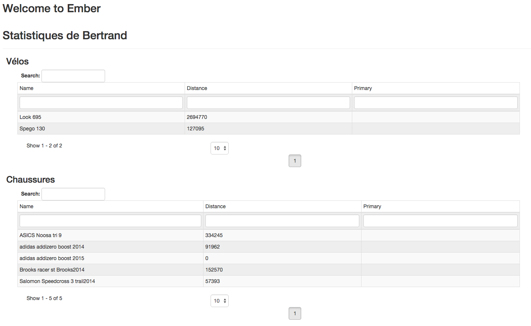This screenshot has height=326, width=531.
Task: Select the Look 695 row
Action: point(30,117)
